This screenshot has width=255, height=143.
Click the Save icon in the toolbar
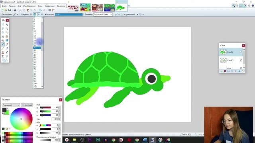[10, 10]
